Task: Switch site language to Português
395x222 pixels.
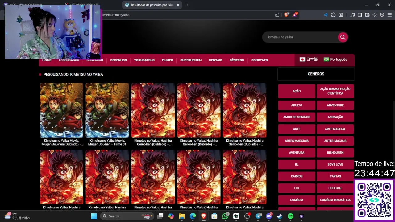Action: (x=335, y=60)
